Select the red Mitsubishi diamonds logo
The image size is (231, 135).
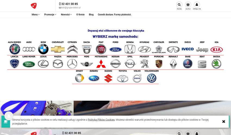point(101,64)
